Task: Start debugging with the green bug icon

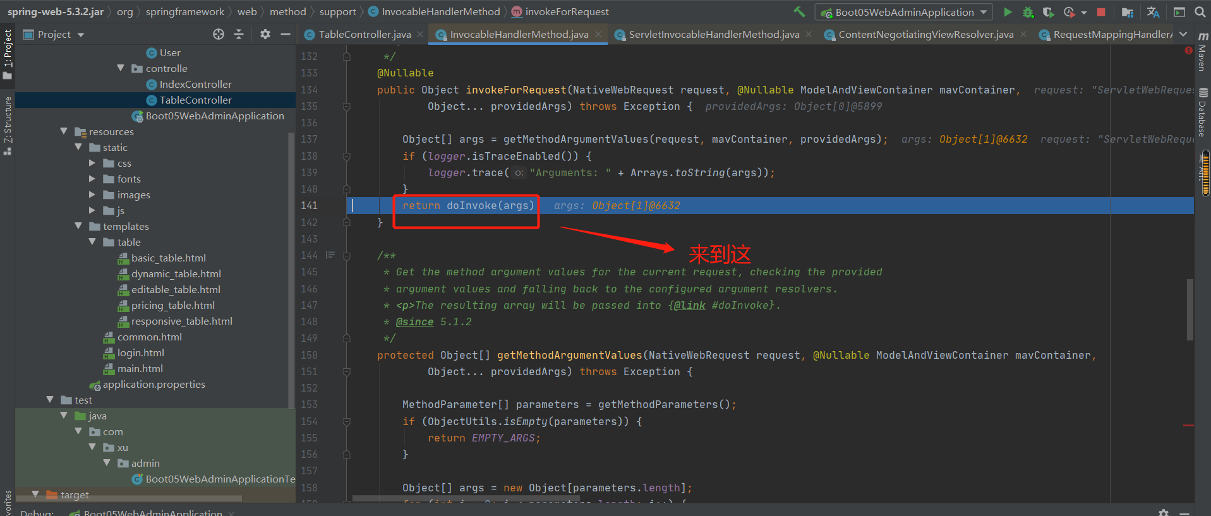Action: pyautogui.click(x=1028, y=12)
